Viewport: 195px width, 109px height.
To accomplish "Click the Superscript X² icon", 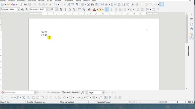I will pyautogui.click(x=79, y=9).
